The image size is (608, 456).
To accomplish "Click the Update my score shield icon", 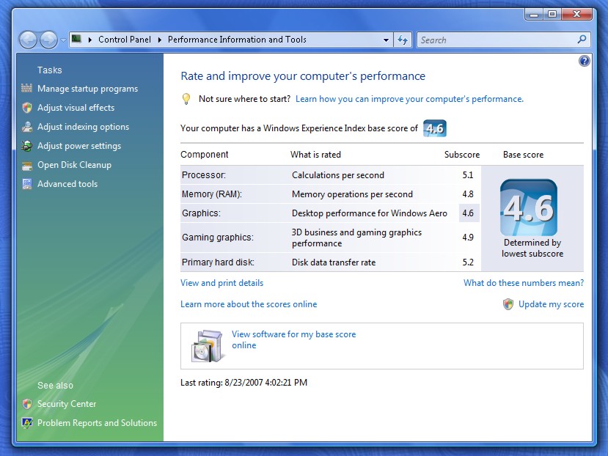I will pos(508,304).
